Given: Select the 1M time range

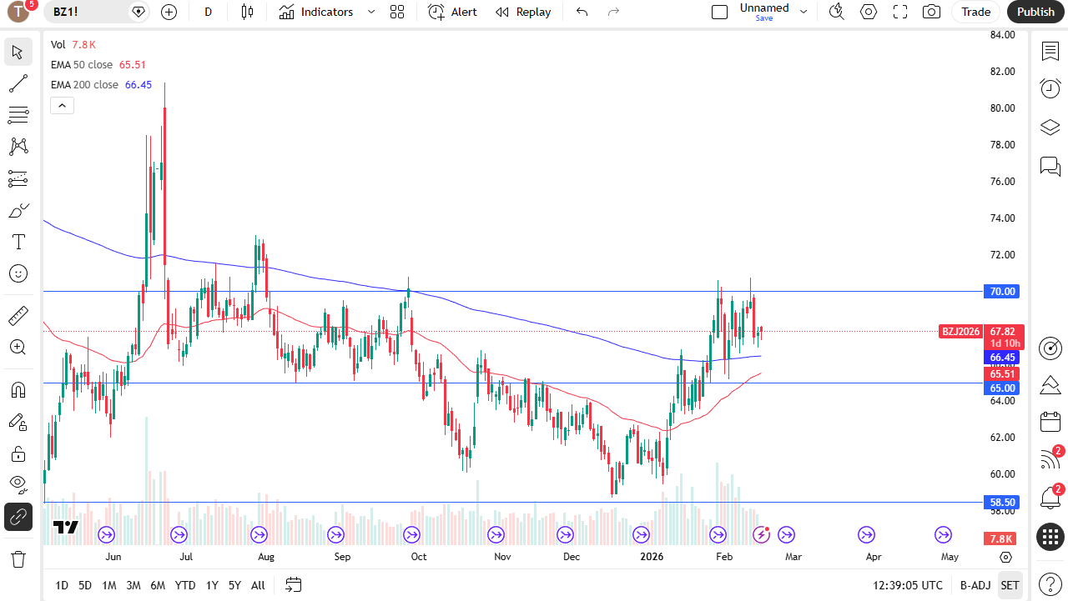Looking at the screenshot, I should 109,585.
